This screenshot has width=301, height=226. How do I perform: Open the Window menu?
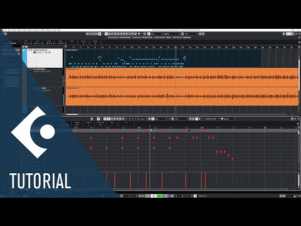pyautogui.click(x=49, y=30)
